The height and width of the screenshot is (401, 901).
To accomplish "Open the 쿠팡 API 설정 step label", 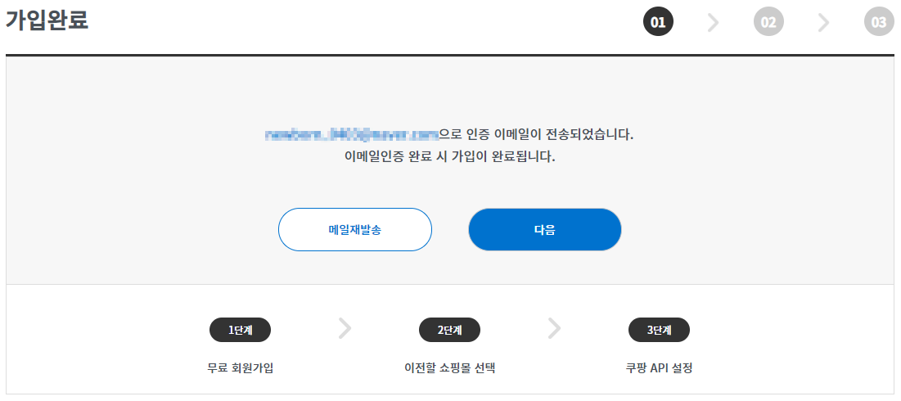I will (659, 367).
